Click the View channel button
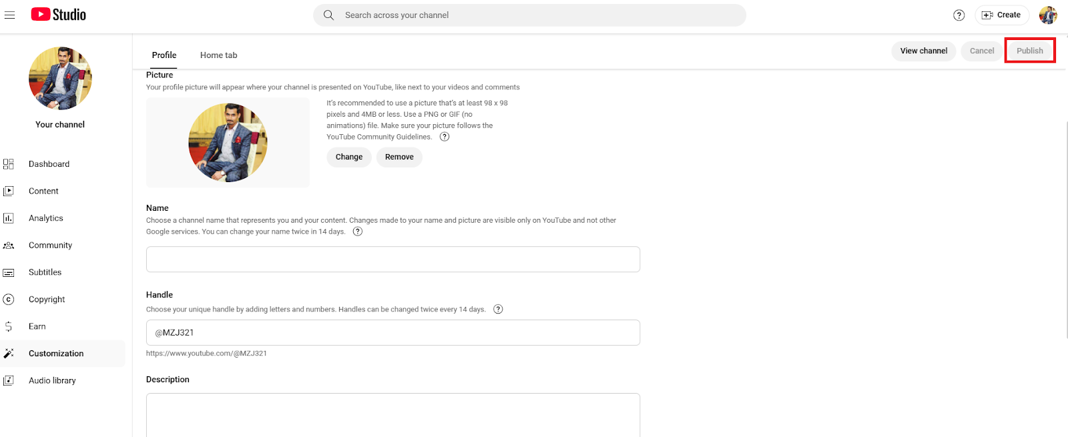Viewport: 1068px width, 437px height. point(924,51)
